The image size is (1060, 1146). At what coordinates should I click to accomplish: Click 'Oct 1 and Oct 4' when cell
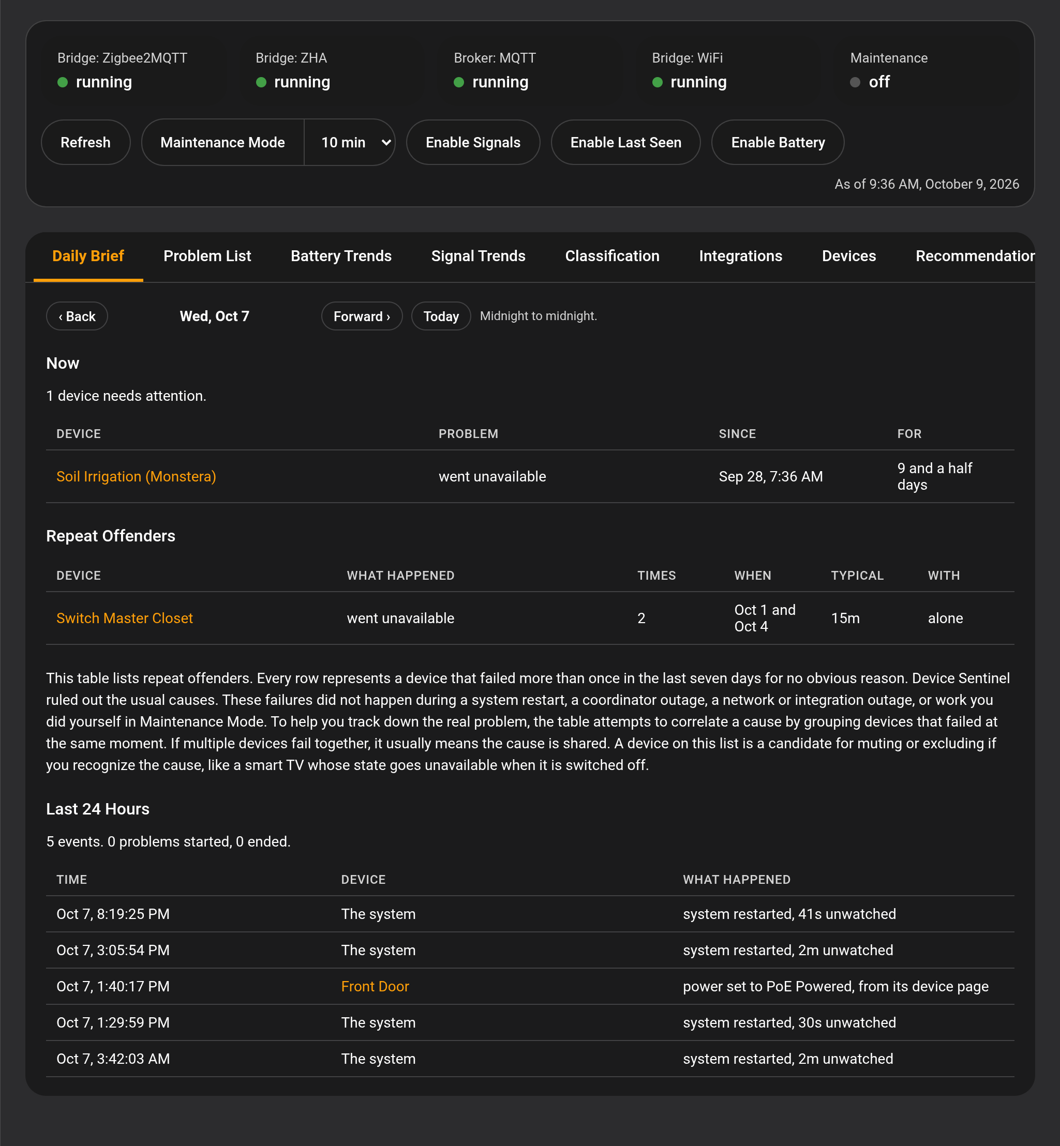[765, 618]
